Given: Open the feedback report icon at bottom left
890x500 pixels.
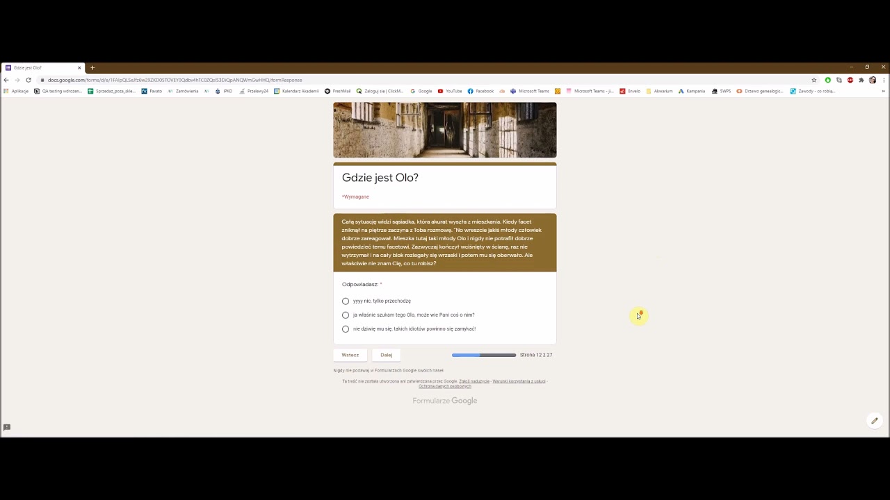Looking at the screenshot, I should pyautogui.click(x=7, y=427).
